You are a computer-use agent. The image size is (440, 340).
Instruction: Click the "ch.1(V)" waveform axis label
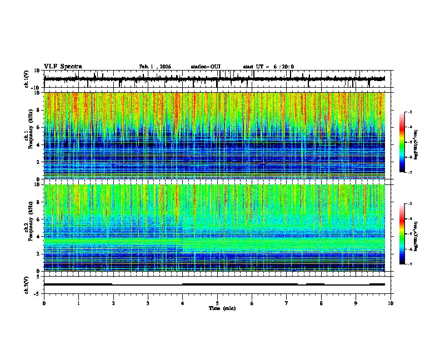(27, 79)
